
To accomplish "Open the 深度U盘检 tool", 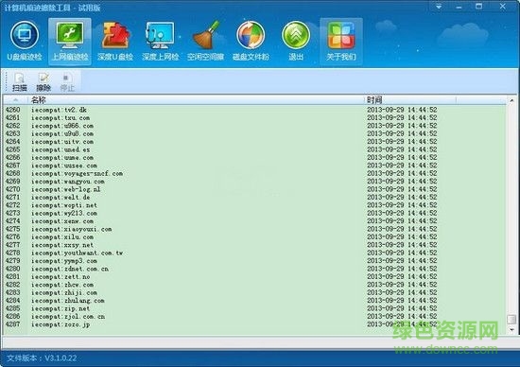I will pos(115,42).
